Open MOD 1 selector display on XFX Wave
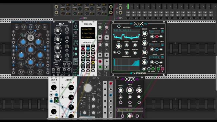The image size is (217, 122). coord(155,32)
